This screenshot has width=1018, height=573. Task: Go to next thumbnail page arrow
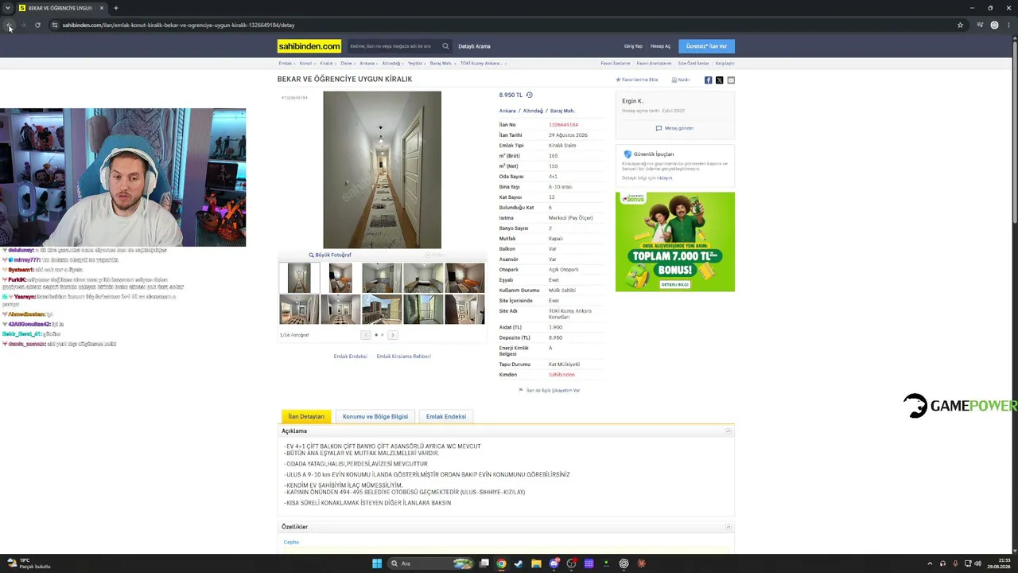point(392,335)
